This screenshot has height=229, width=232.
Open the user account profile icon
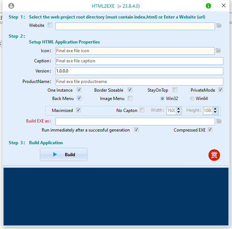click(11, 6)
